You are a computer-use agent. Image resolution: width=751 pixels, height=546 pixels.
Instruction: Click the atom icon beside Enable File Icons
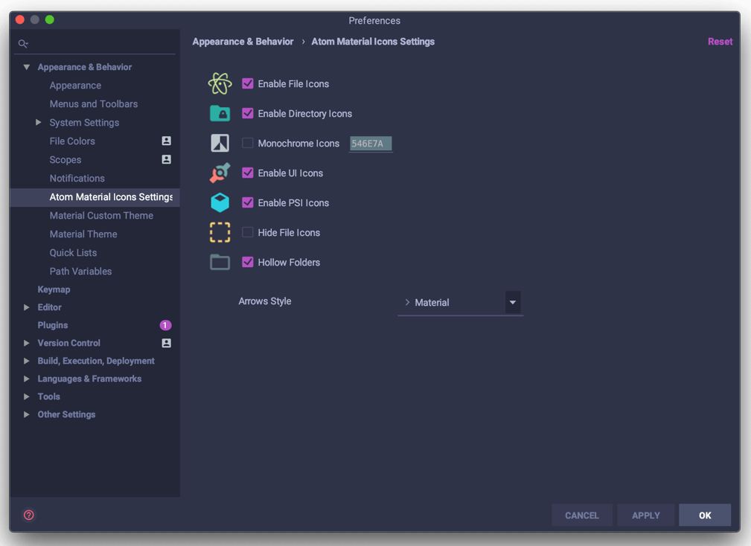[220, 84]
